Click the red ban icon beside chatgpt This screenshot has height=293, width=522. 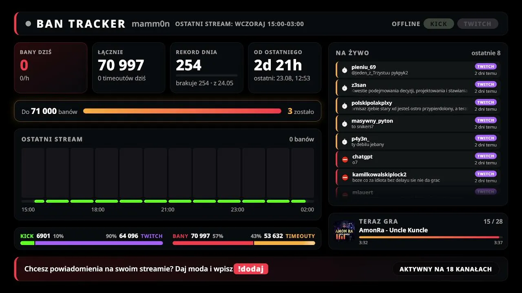coord(345,160)
